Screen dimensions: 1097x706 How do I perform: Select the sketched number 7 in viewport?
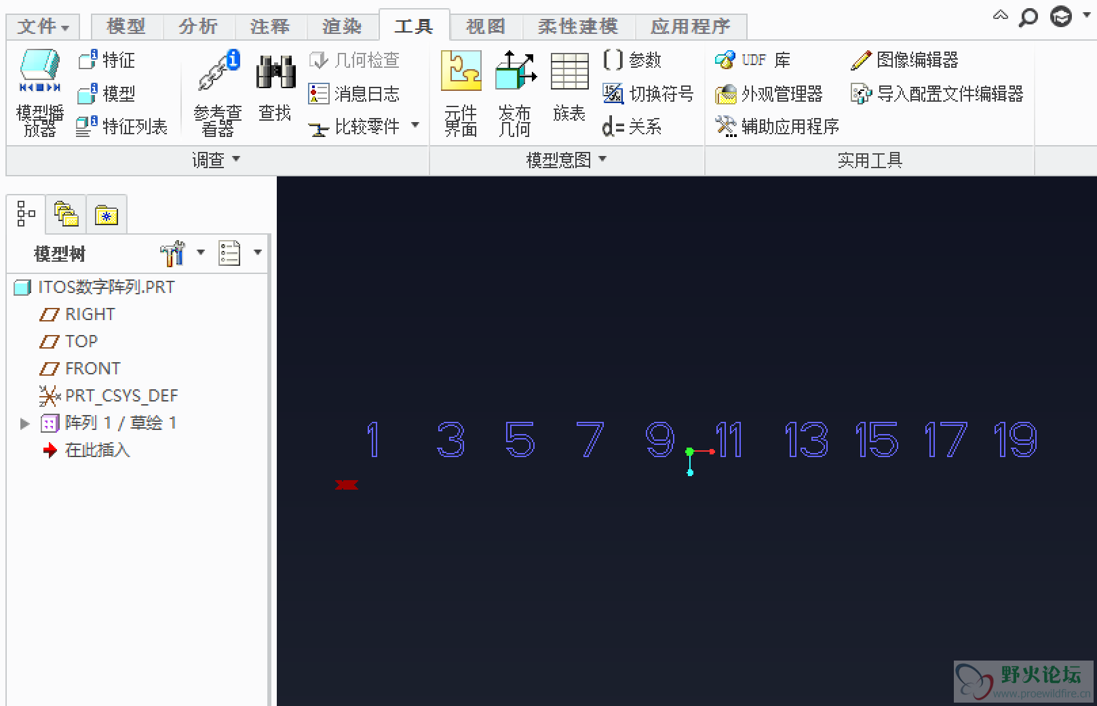(590, 439)
